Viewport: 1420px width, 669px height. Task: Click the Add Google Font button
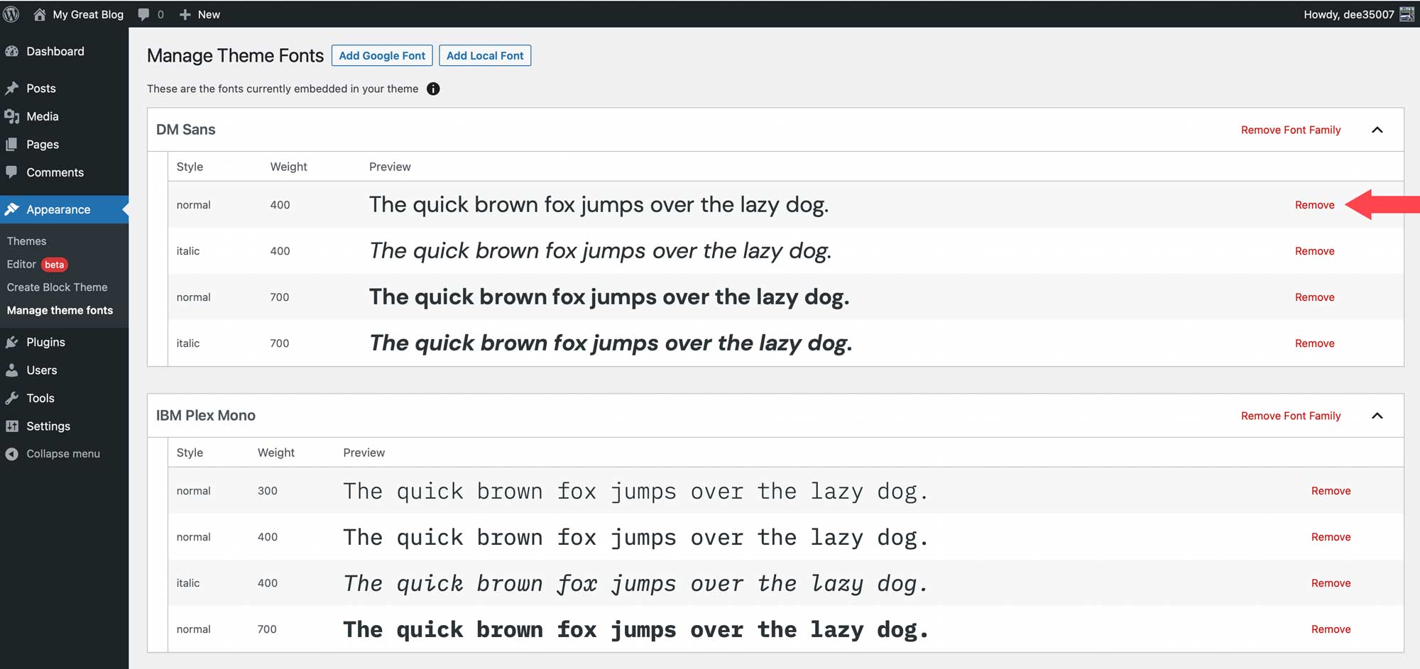point(382,55)
